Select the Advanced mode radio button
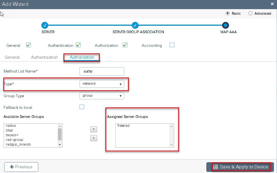This screenshot has width=277, height=173. click(250, 13)
